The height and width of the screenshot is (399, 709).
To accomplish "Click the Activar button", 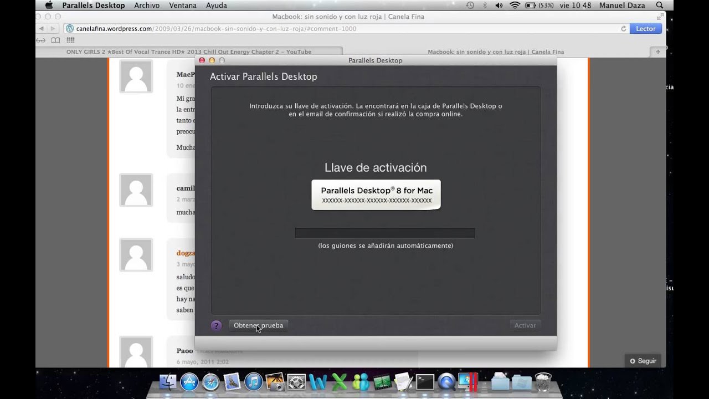I will 525,326.
